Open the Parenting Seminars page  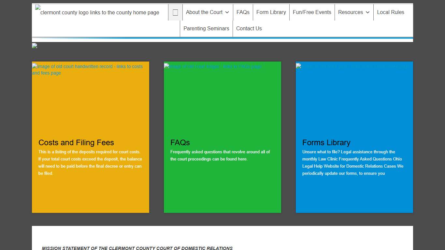pyautogui.click(x=206, y=29)
